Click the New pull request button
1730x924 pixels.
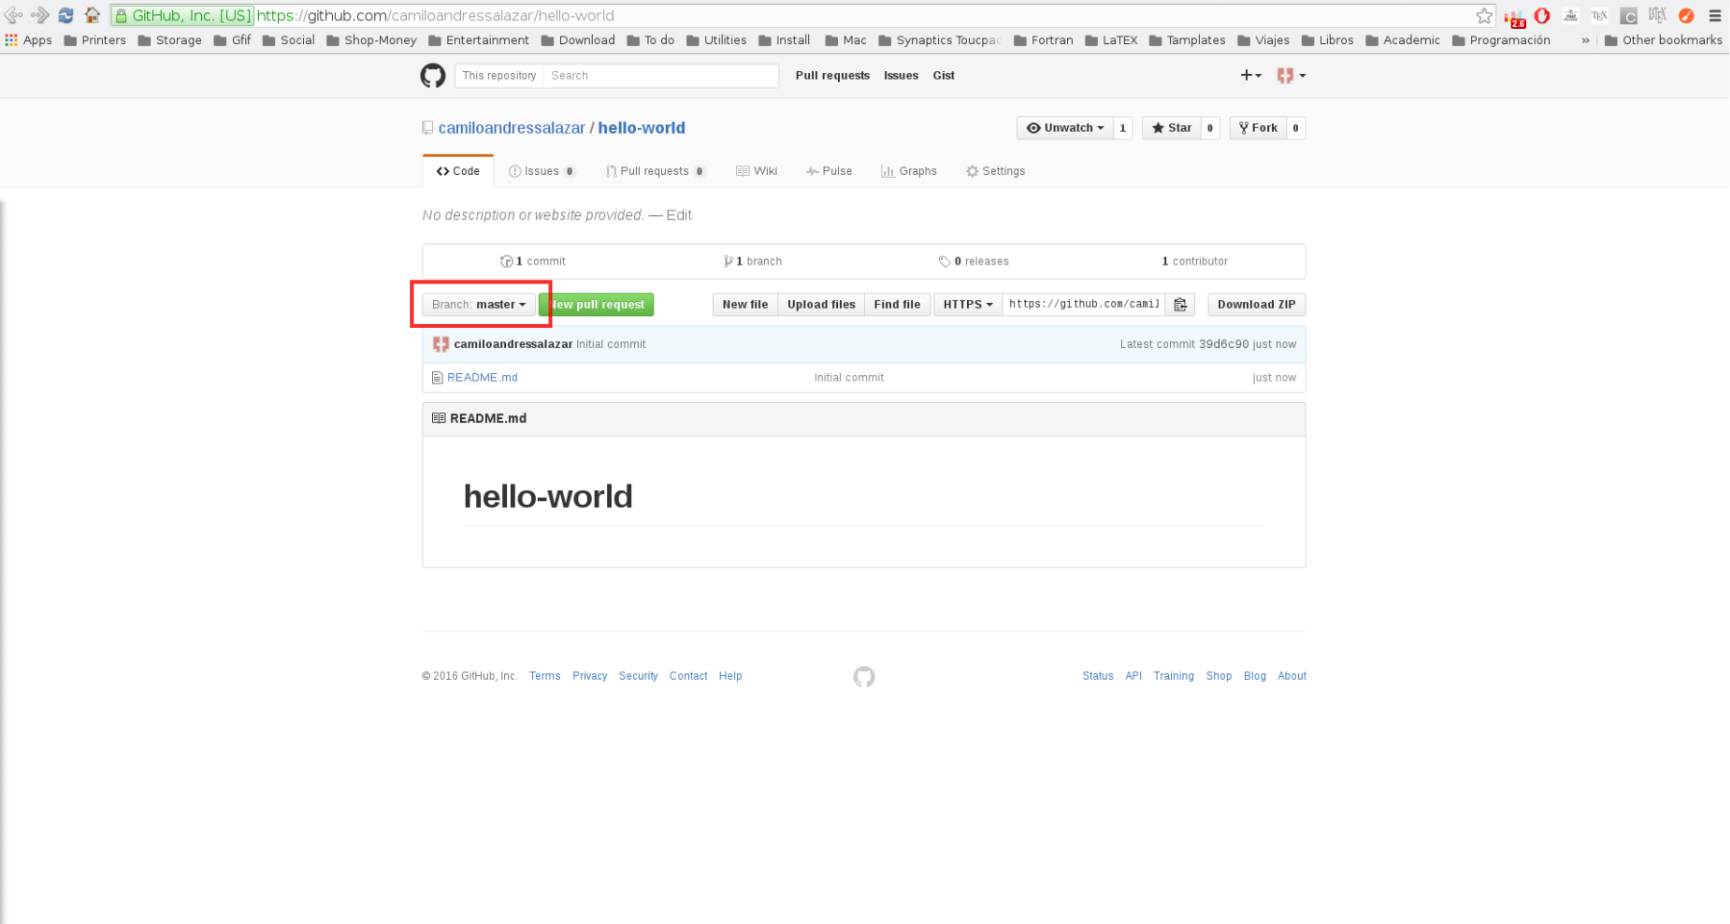[x=597, y=305]
